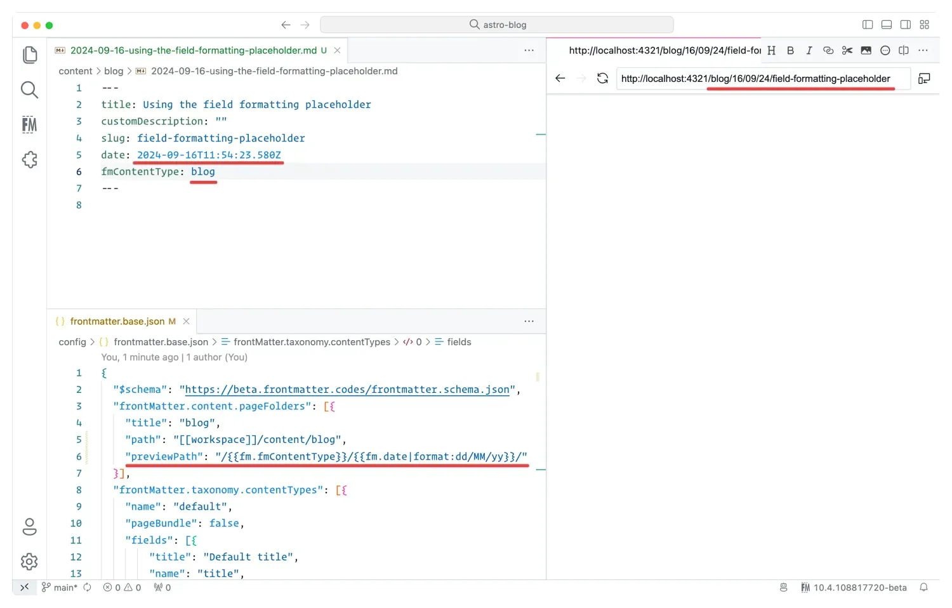Click 'config' breadcrumb in JSON editor

point(72,342)
